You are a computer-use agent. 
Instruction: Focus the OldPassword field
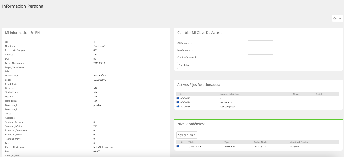[260, 43]
